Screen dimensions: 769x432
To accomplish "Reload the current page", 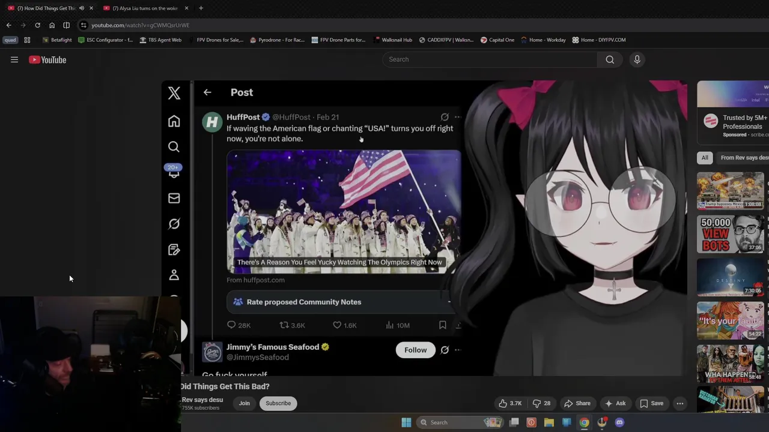I will (37, 25).
